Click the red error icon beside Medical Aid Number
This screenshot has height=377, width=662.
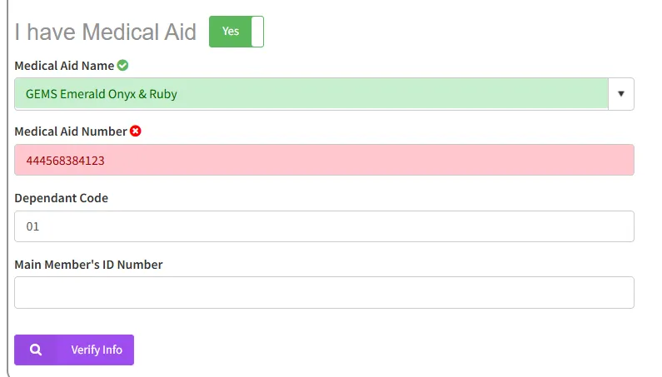pos(136,131)
